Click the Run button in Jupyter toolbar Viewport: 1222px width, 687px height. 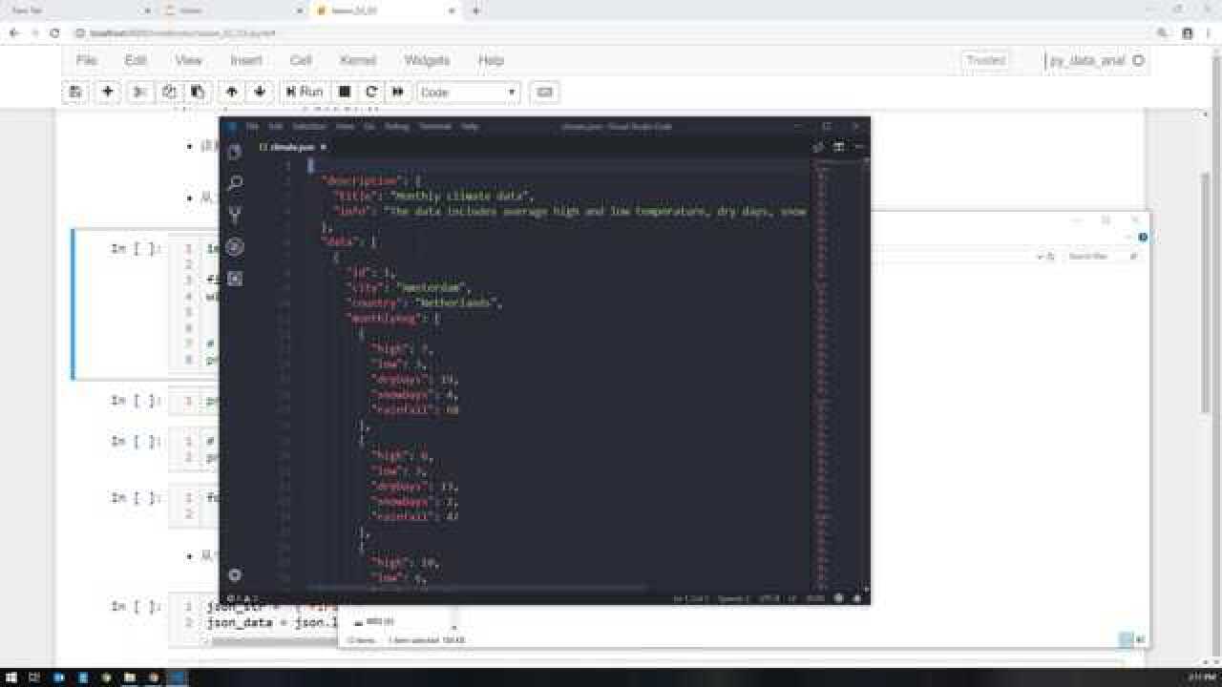point(304,92)
